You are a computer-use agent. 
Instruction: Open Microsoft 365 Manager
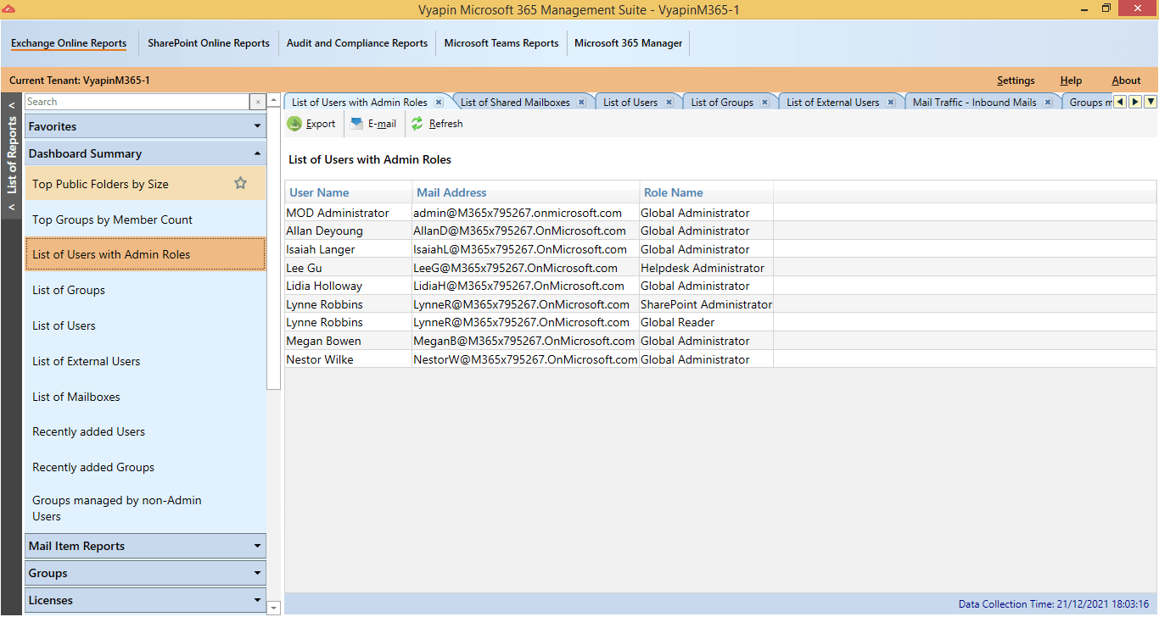tap(629, 43)
